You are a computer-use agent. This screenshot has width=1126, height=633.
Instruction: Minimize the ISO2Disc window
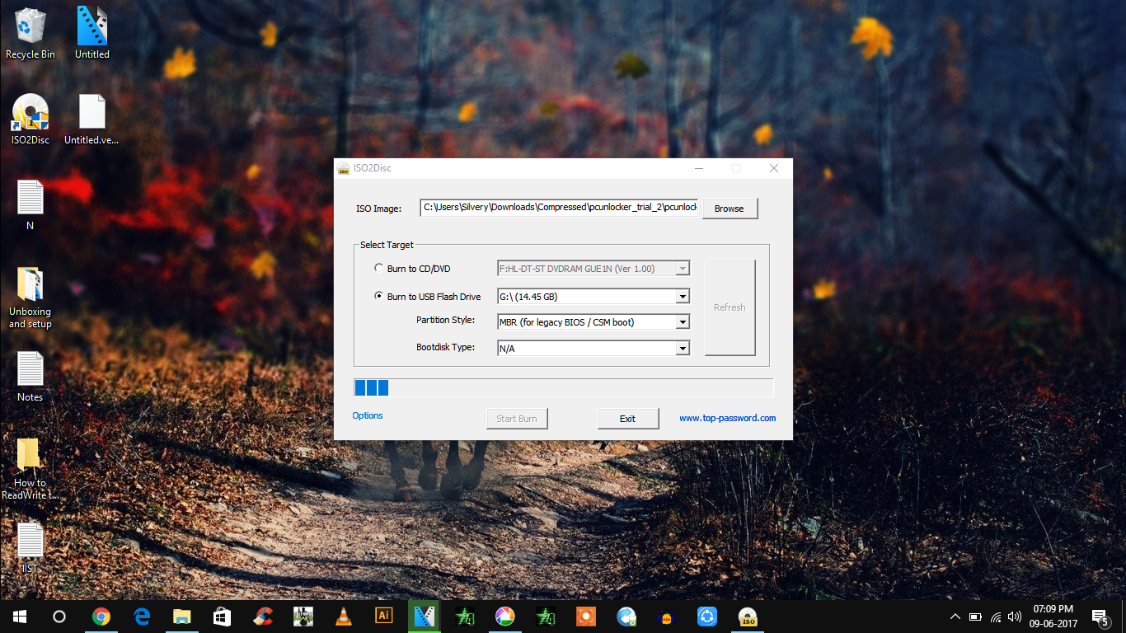699,168
